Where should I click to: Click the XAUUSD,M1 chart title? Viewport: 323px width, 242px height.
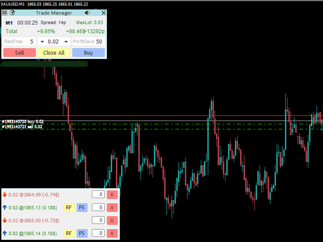12,4
